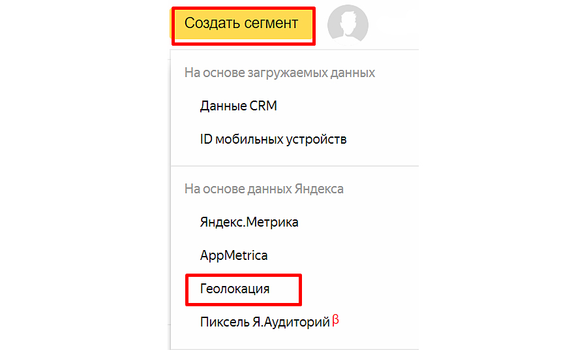Pick AppMetrica in the dropdown list
587x350 pixels.
click(x=233, y=255)
